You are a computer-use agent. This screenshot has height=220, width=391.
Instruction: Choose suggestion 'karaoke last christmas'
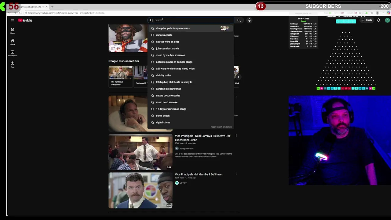pos(191,89)
